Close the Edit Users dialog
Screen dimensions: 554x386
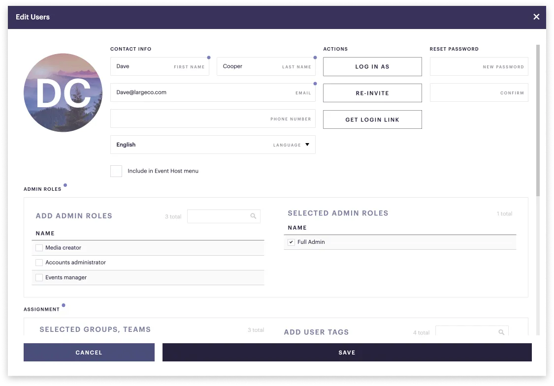point(536,17)
